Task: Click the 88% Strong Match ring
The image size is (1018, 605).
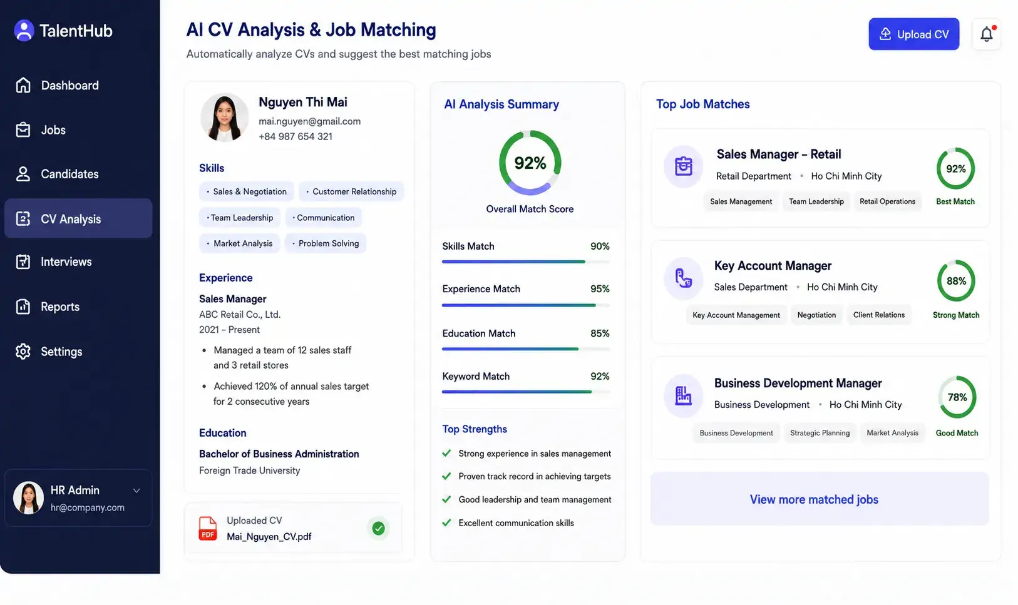Action: (x=956, y=281)
